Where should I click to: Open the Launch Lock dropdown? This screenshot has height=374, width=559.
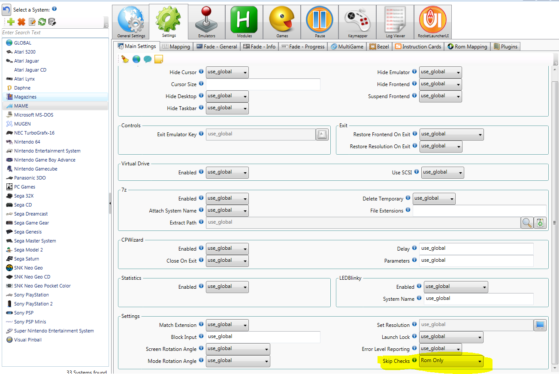click(451, 337)
